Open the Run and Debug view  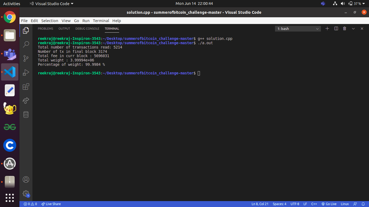pos(26,72)
